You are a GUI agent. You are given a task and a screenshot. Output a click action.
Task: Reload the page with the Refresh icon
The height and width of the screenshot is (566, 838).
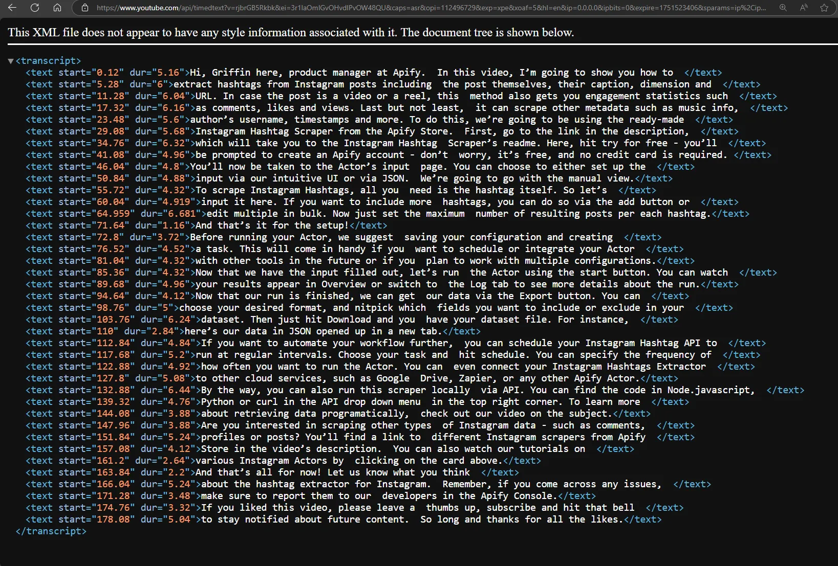pos(35,8)
